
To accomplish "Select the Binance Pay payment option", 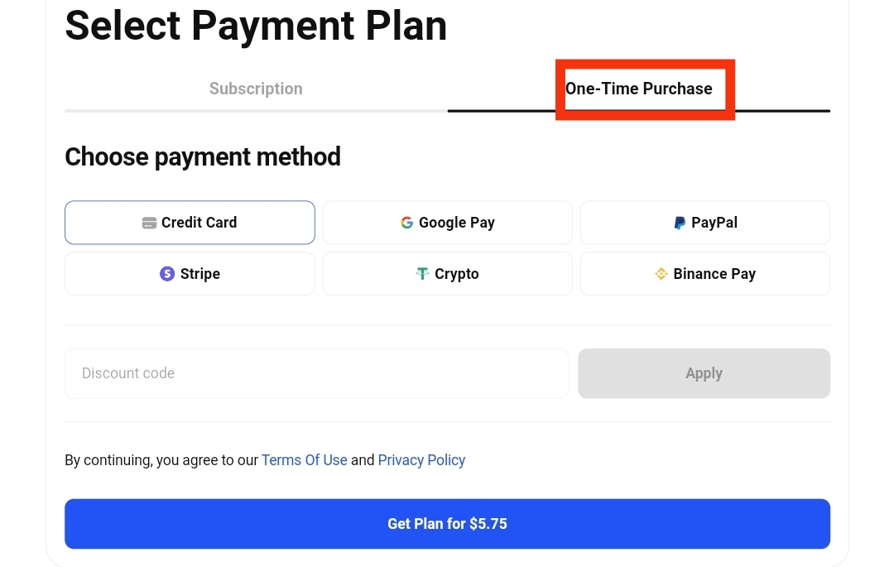I will (704, 274).
